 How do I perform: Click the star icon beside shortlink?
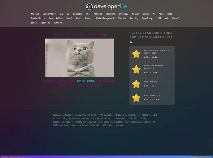(x=136, y=69)
